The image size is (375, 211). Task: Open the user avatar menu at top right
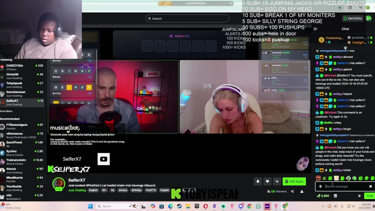point(369,18)
